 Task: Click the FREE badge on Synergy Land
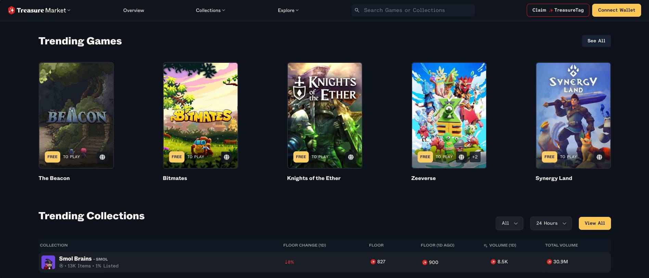[x=549, y=157]
